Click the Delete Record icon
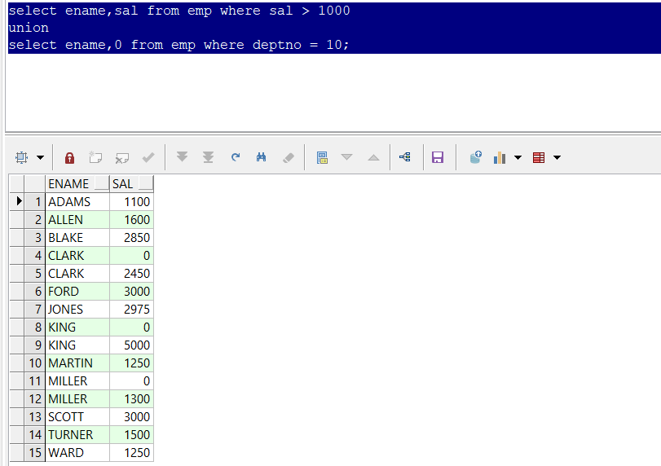Viewport: 661px width, 466px height. (x=122, y=157)
